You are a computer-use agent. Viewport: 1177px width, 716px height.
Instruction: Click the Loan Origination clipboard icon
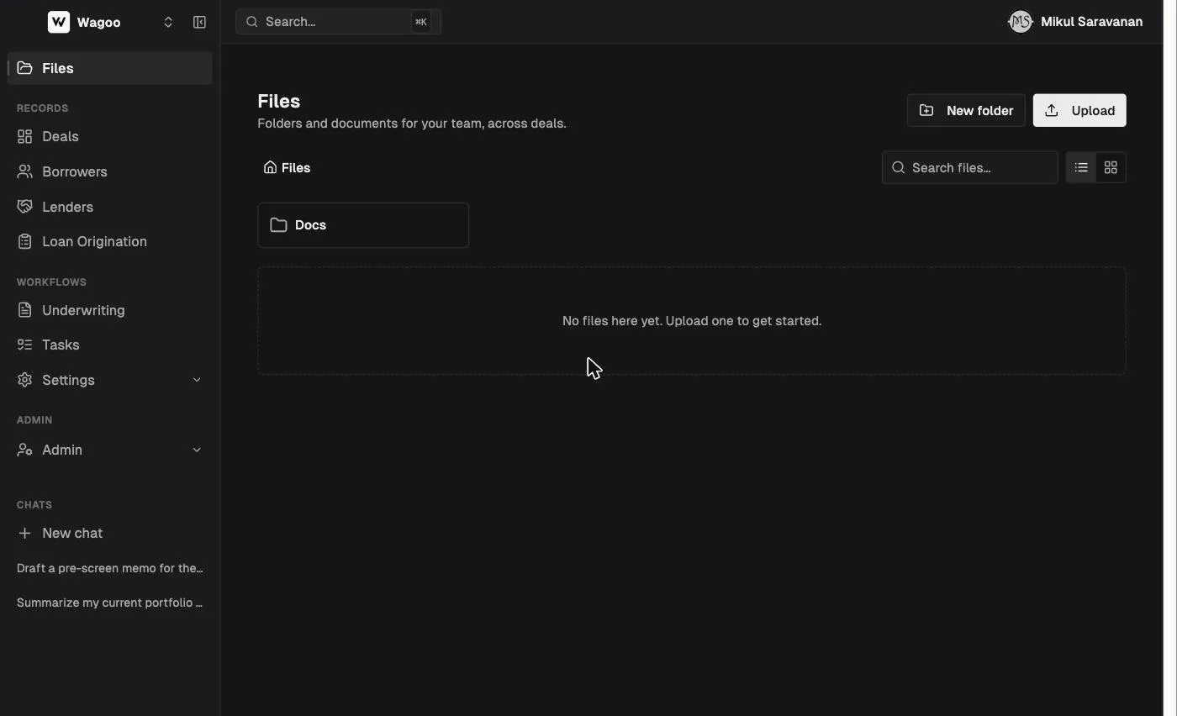[x=25, y=241]
